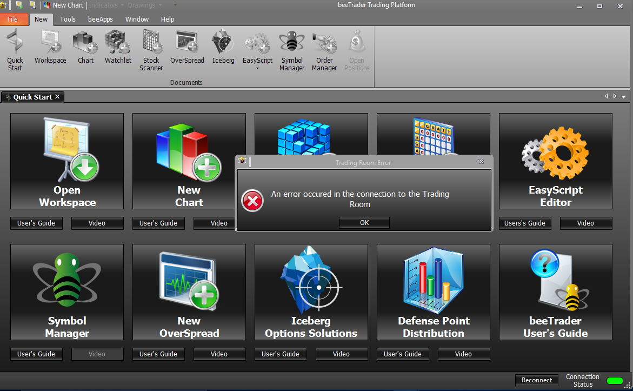This screenshot has width=633, height=391.
Task: Open Order Manager in the ribbon
Action: [324, 50]
